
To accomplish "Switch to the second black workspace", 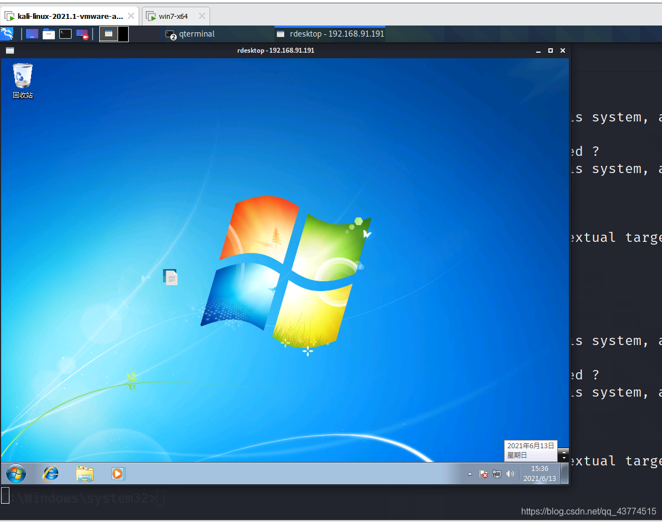I will (123, 34).
